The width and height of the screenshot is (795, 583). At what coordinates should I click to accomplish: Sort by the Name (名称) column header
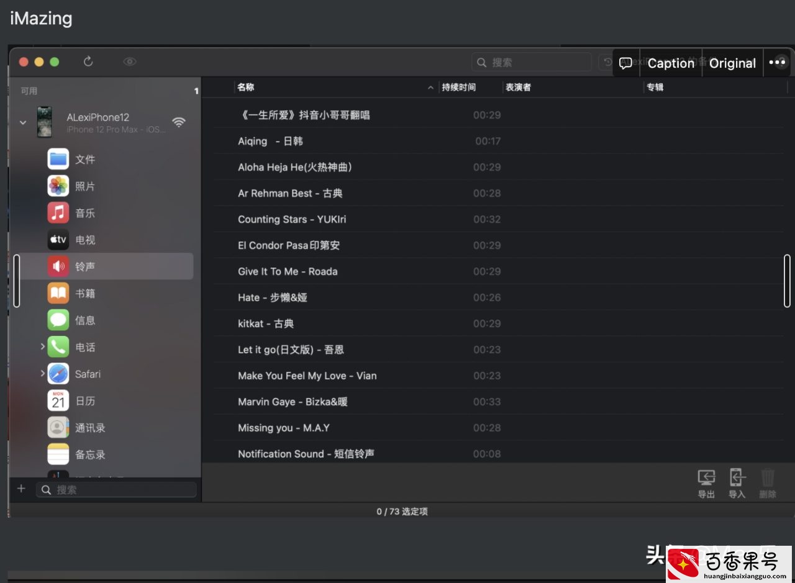[x=336, y=88]
